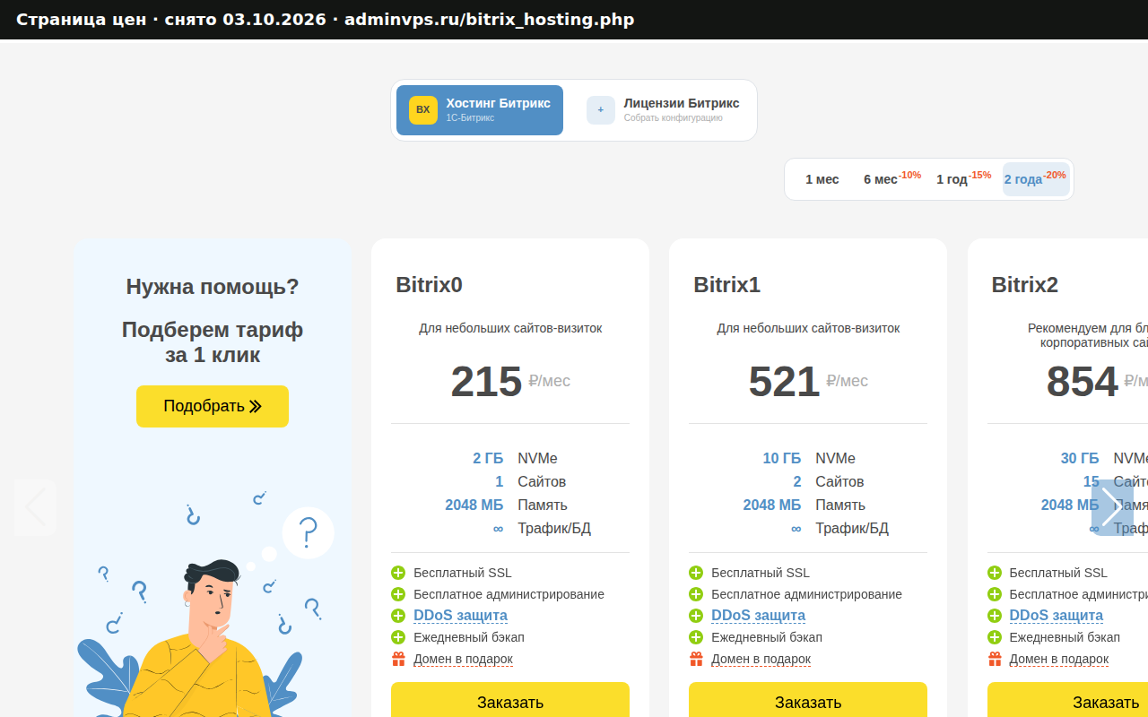Click Бесплатный SSL text in Bitrix0
1148x717 pixels.
[x=463, y=573]
